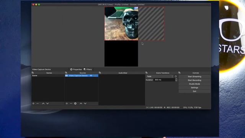This screenshot has width=245, height=138.
Task: Pop out the Scenes dock panel
Action: click(33, 73)
